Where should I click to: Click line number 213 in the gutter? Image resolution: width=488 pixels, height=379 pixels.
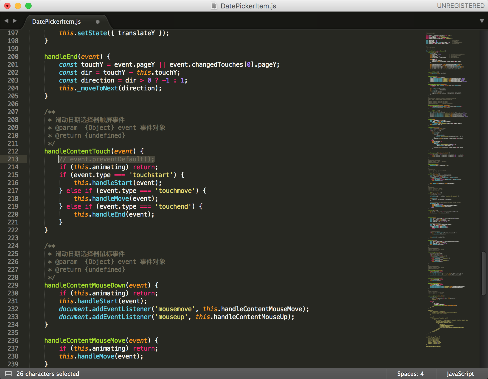pos(13,159)
